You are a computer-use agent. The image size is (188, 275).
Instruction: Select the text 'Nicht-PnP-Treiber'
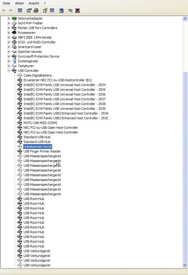click(30, 23)
